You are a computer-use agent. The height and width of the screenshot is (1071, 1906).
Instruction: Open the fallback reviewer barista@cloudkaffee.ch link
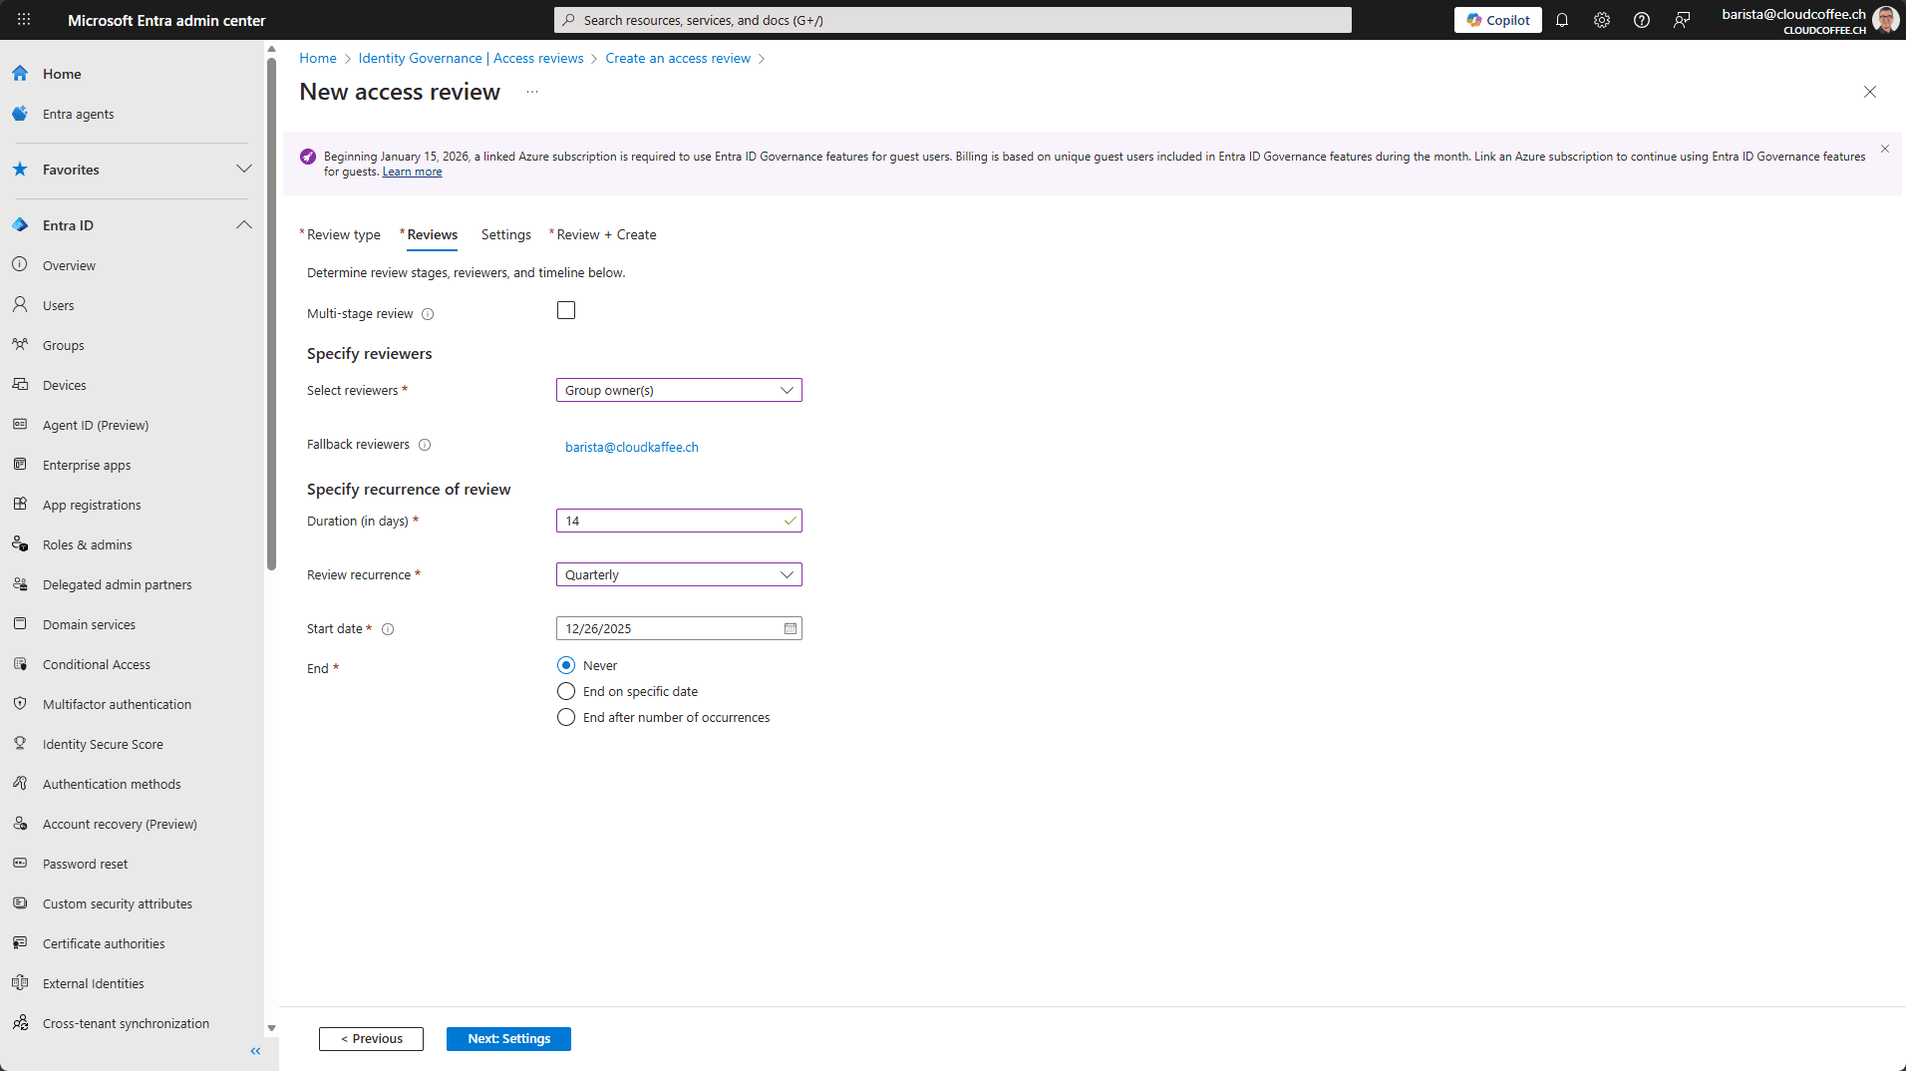[x=631, y=448]
